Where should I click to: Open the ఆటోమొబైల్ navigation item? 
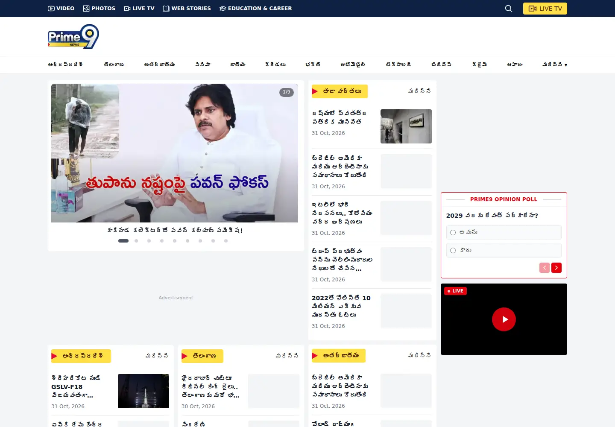(x=353, y=64)
